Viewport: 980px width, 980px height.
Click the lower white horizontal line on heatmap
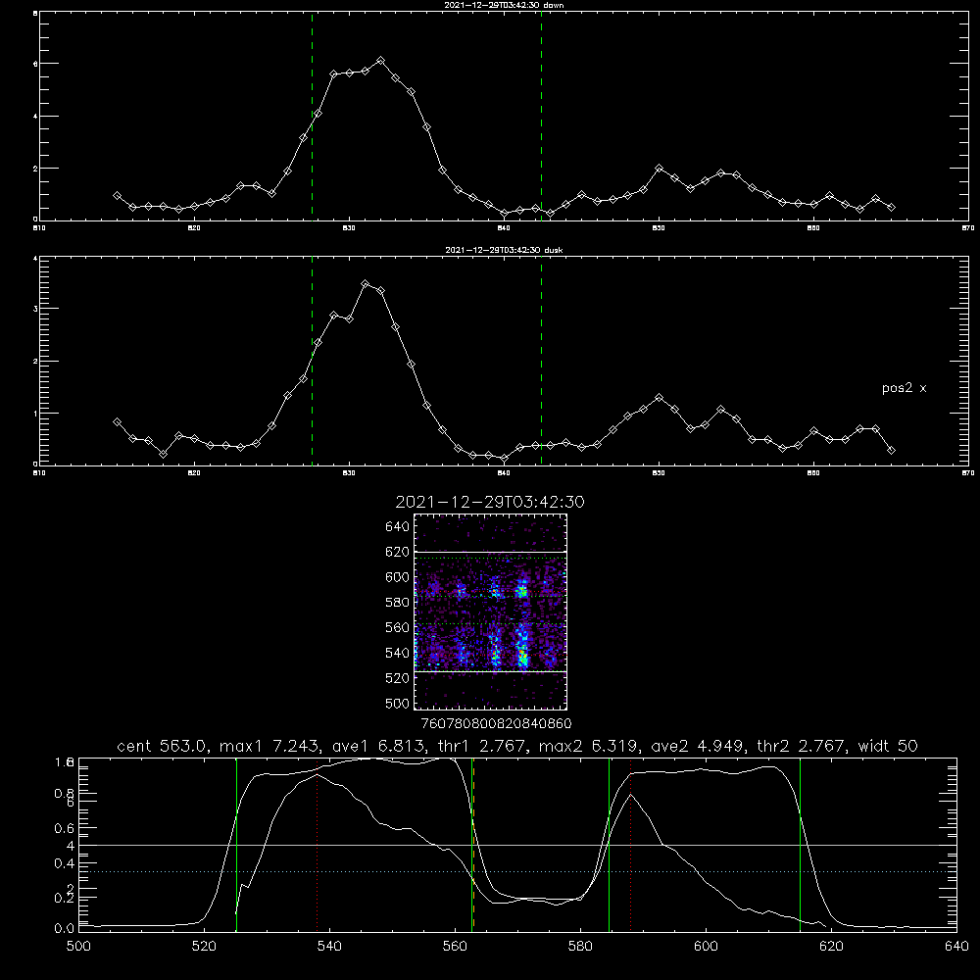[491, 672]
